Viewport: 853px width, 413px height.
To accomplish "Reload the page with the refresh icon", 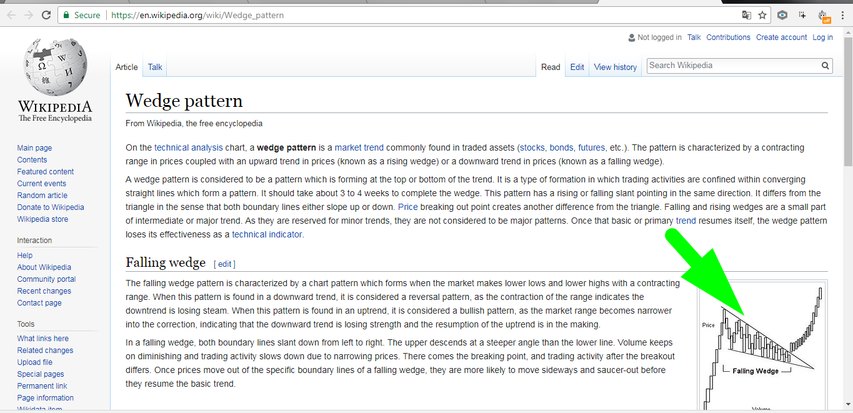I will pyautogui.click(x=46, y=15).
